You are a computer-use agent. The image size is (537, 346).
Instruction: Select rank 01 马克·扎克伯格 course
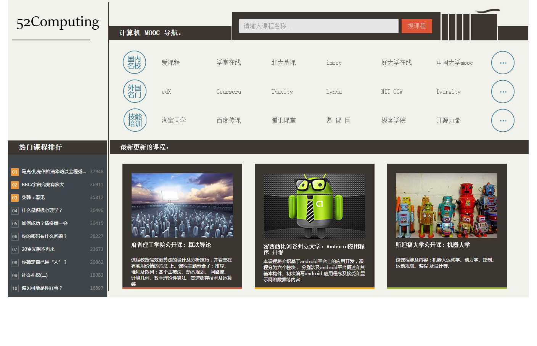tap(53, 172)
